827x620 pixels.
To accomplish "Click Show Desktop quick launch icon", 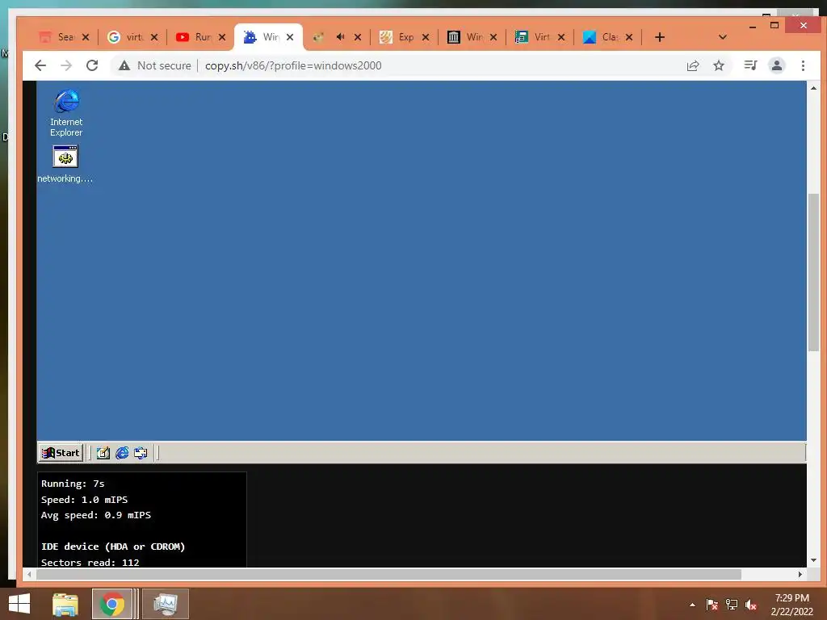I will (x=103, y=453).
